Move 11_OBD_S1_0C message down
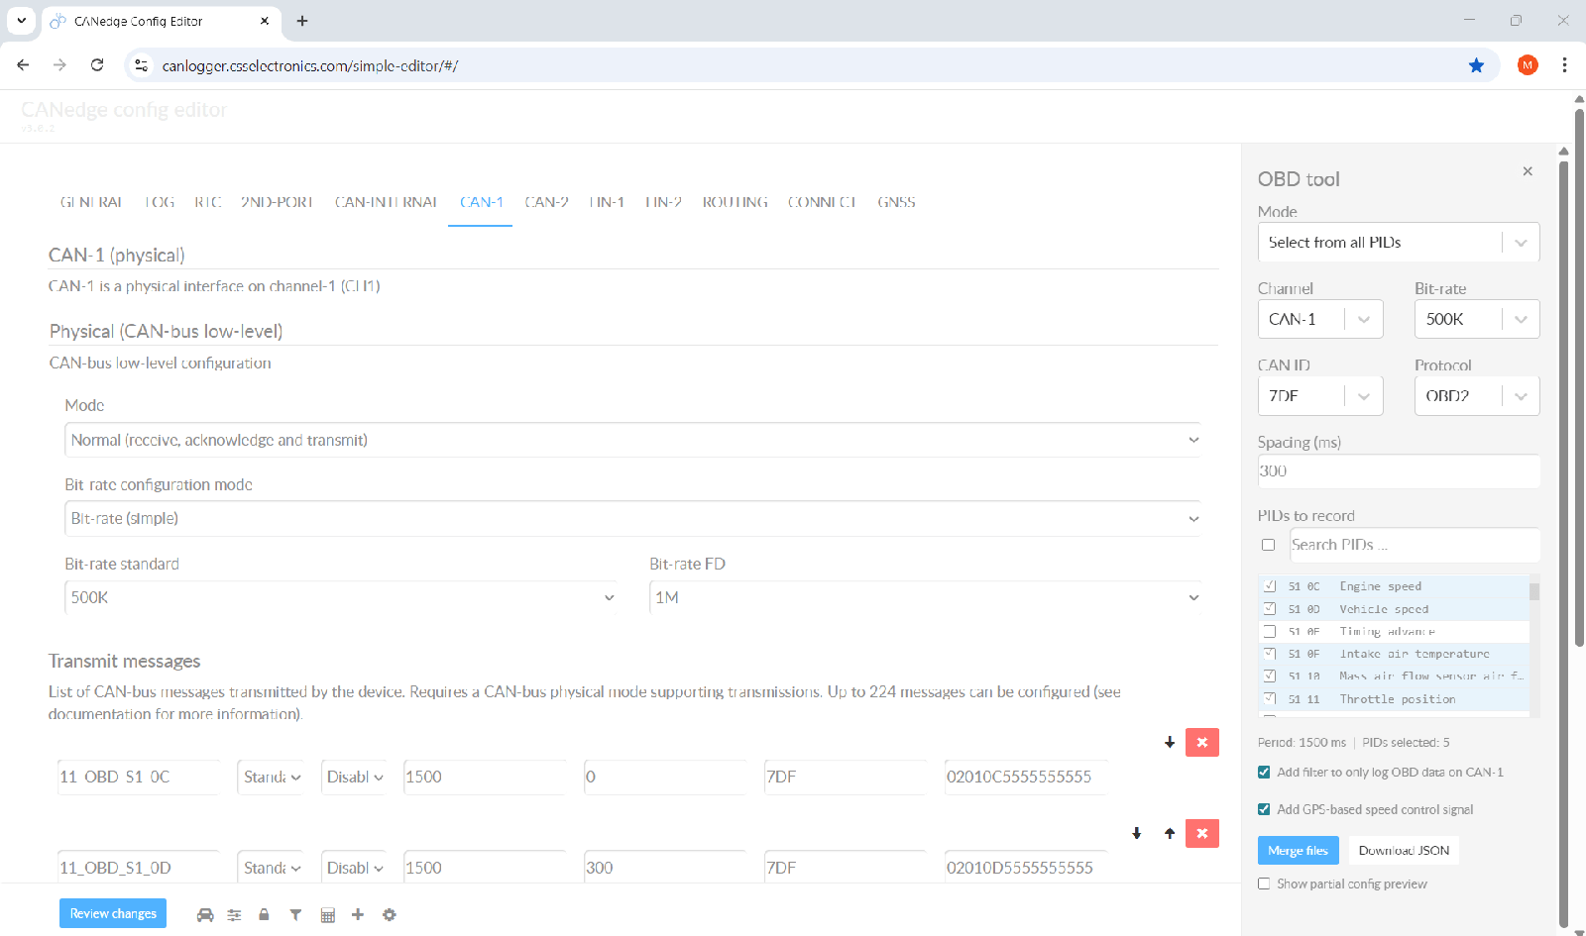This screenshot has height=936, width=1586. point(1170,743)
